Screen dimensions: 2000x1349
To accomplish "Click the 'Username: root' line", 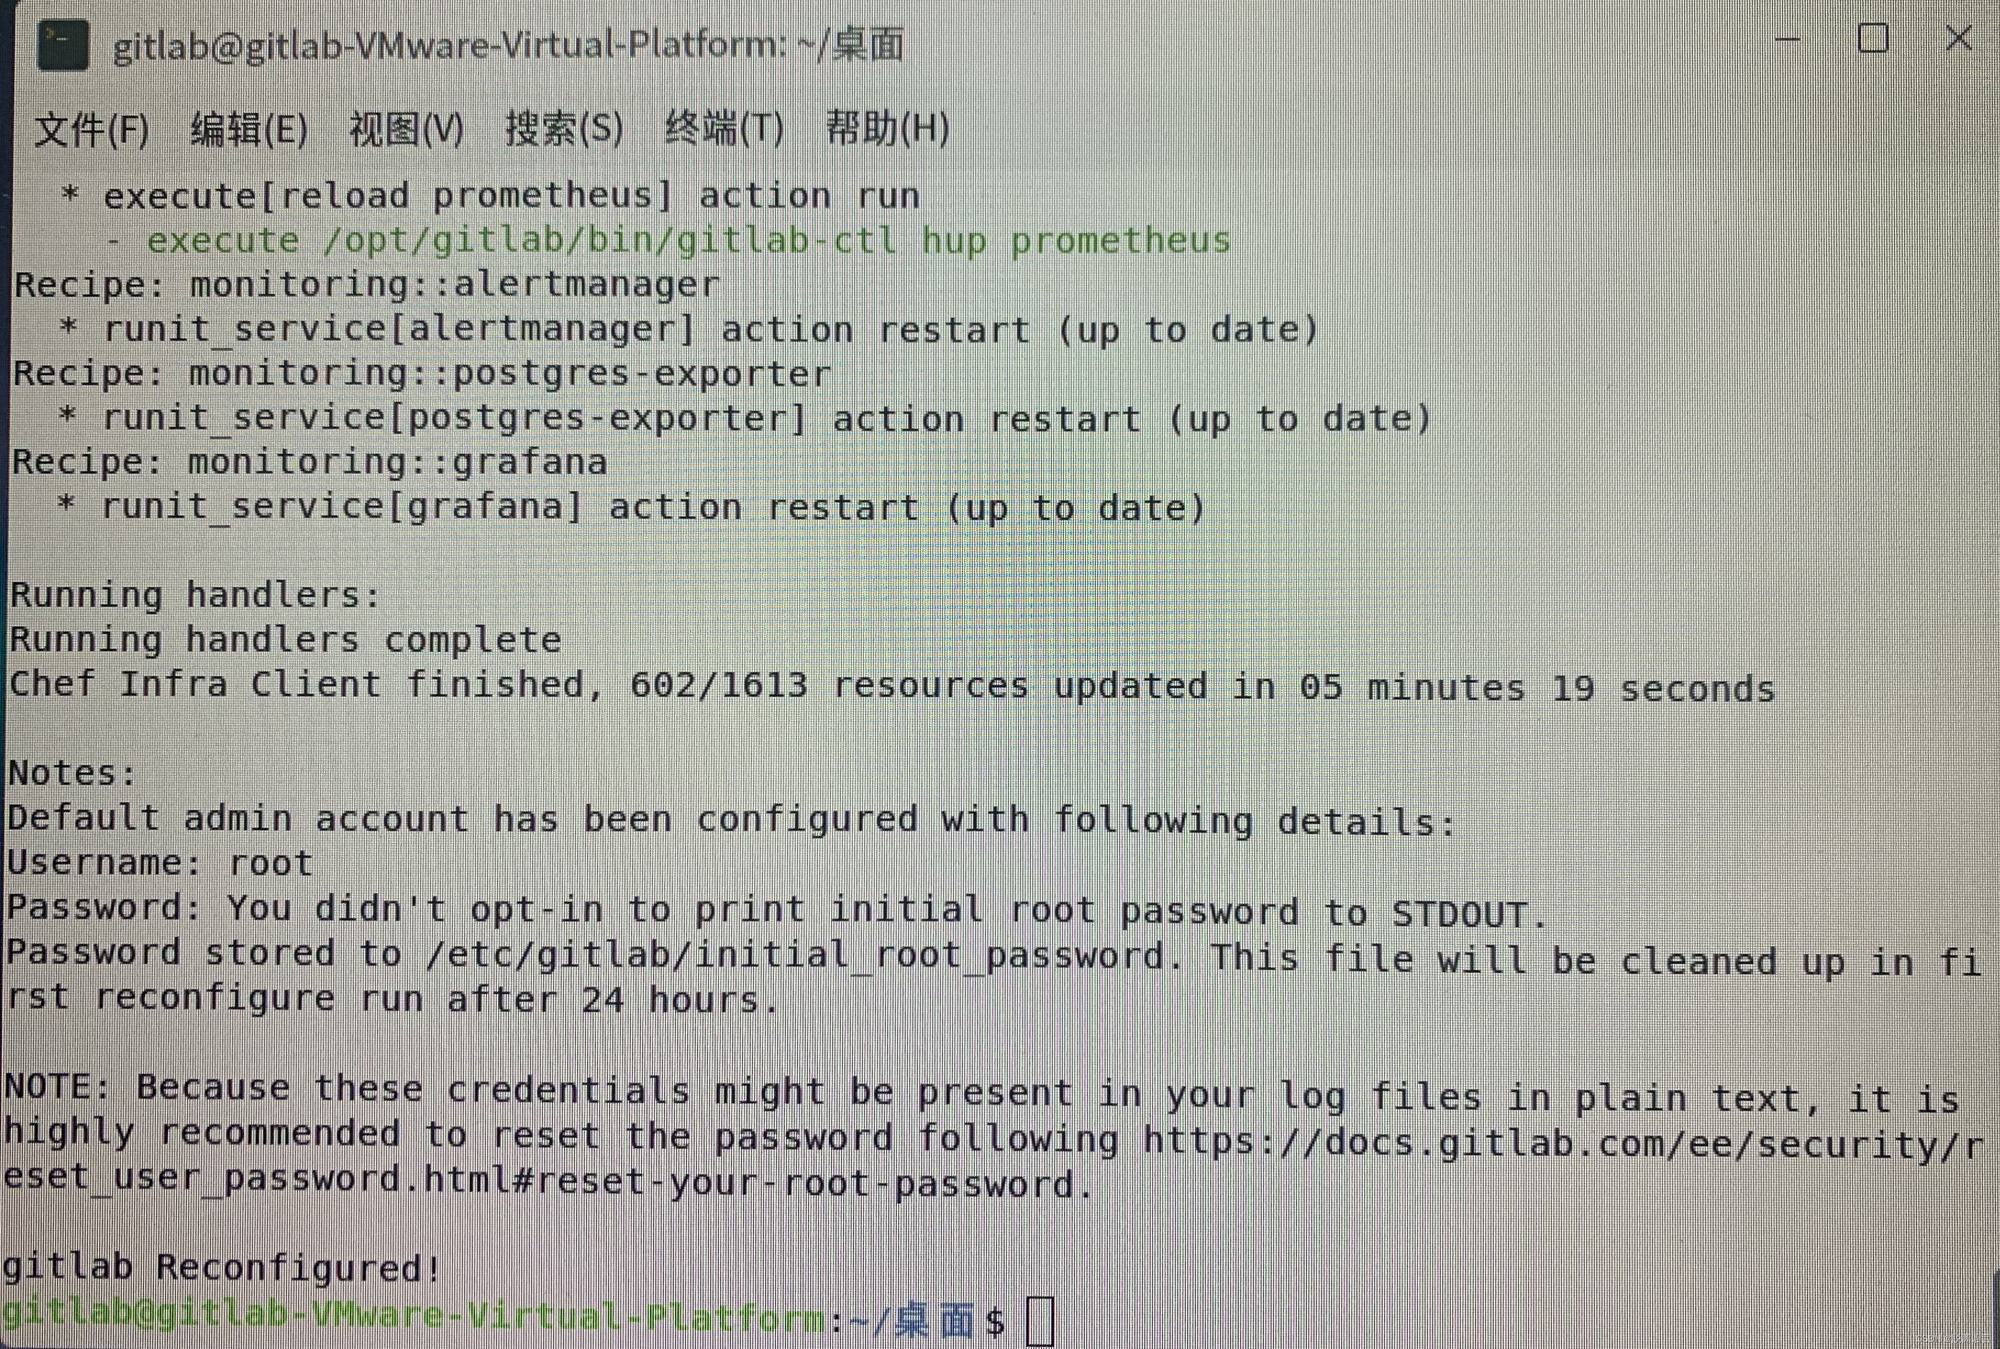I will click(160, 862).
